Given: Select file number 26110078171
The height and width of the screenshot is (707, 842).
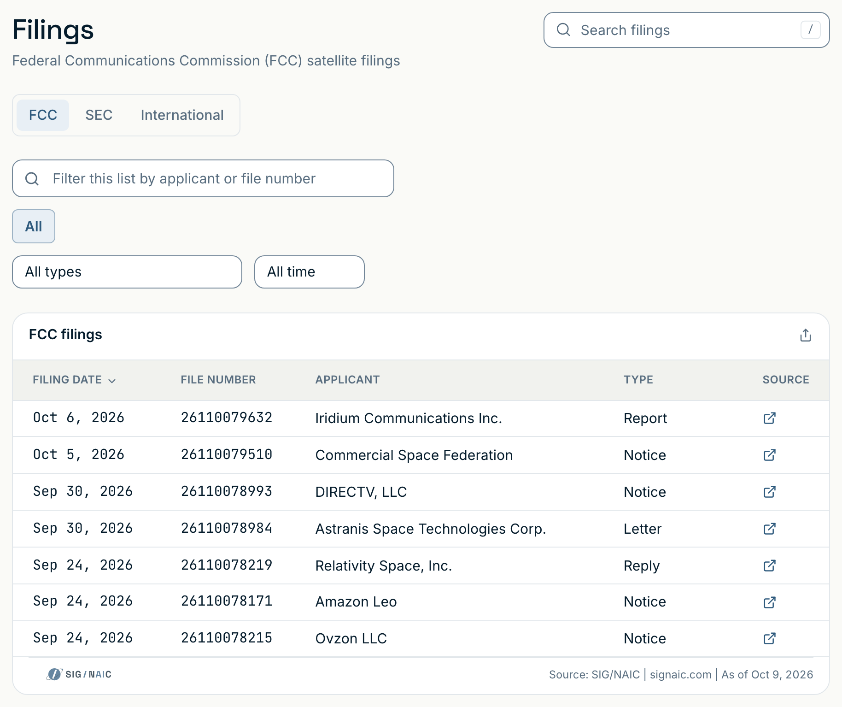Looking at the screenshot, I should [227, 601].
